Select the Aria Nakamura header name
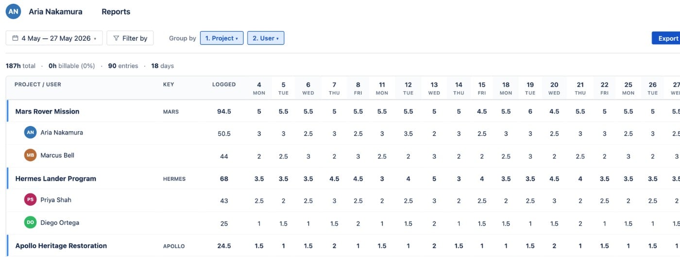The image size is (680, 257). [55, 12]
